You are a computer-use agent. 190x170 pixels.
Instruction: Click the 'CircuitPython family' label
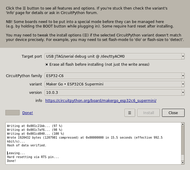point(24,76)
